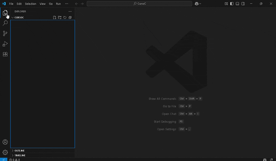
Task: Open the Explorer view in activity bar
Action: click(x=5, y=13)
